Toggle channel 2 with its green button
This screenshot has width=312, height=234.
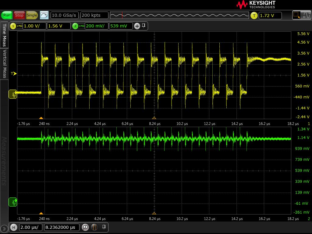[x=75, y=26]
